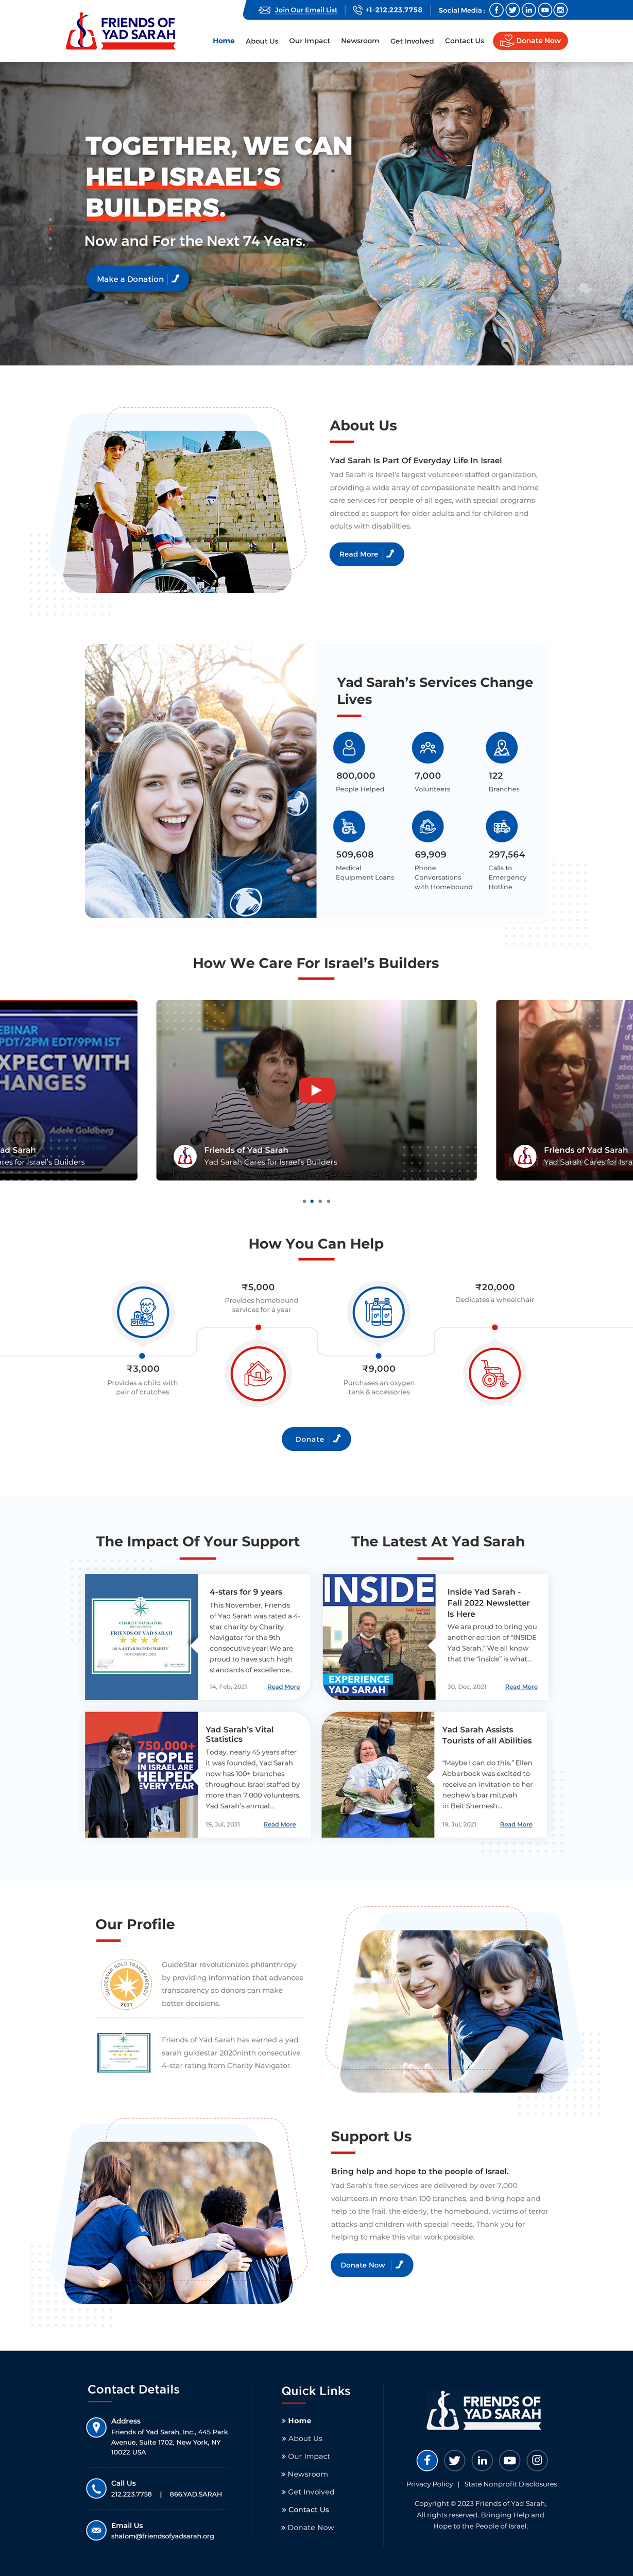Play the center Yad Sarah video
The height and width of the screenshot is (2576, 633).
tap(316, 1090)
